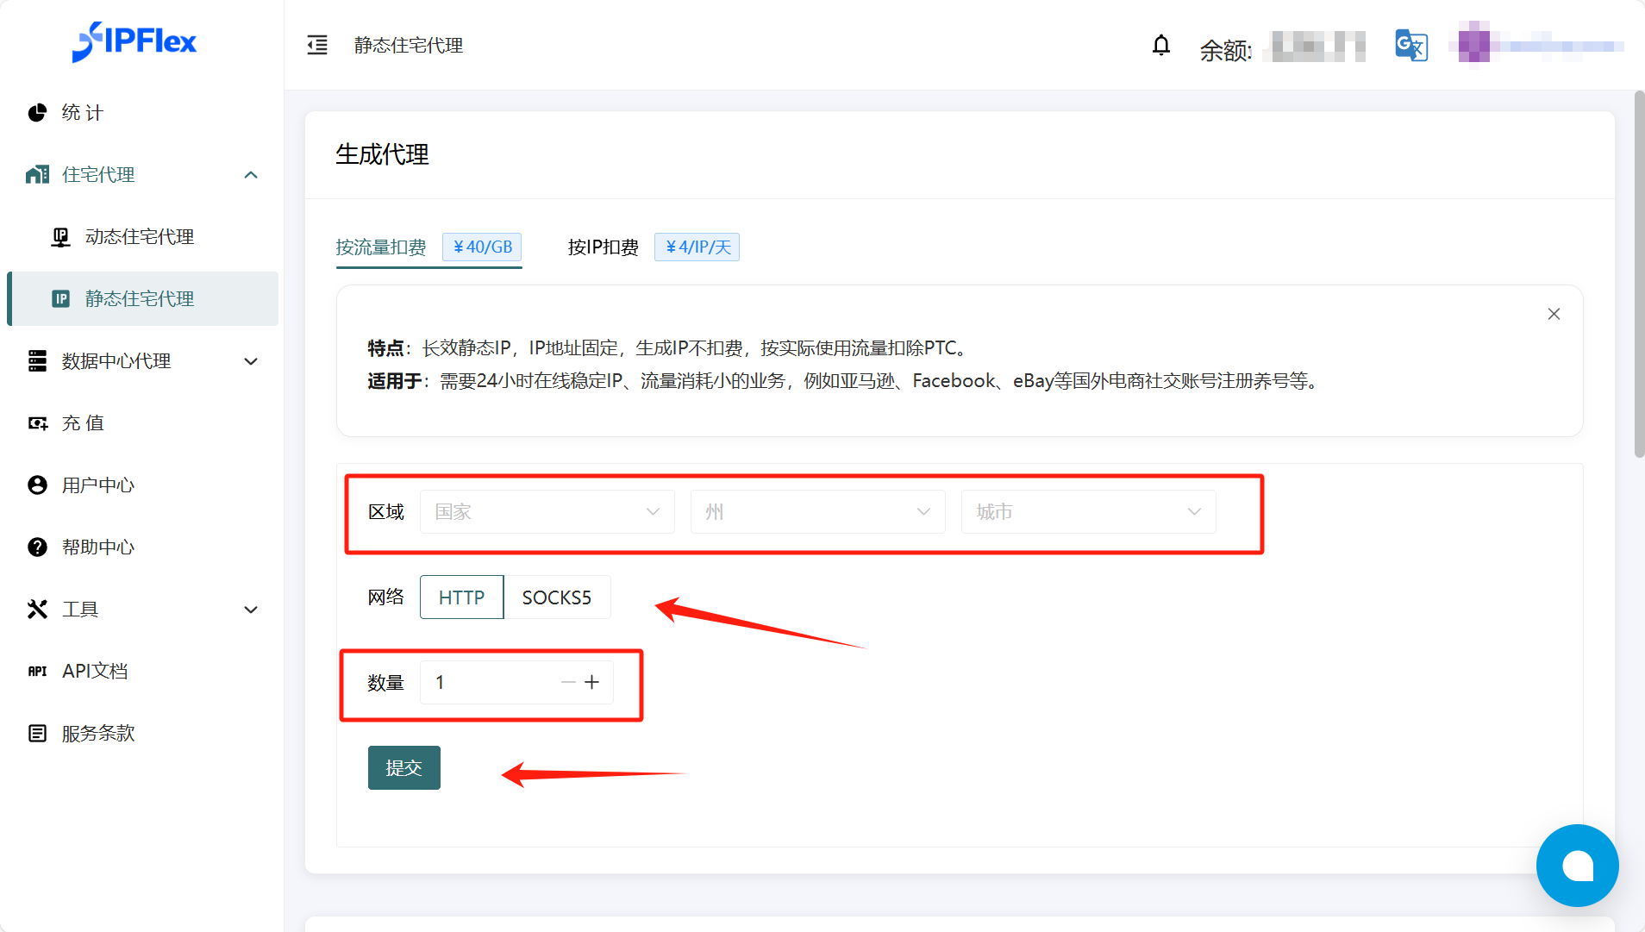This screenshot has height=932, width=1645.
Task: Open the language translate icon
Action: pyautogui.click(x=1411, y=46)
